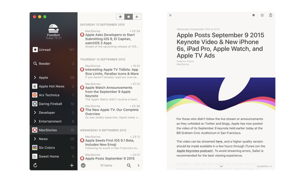Click the down chevron below the article
The width and height of the screenshot is (302, 186).
pyautogui.click(x=221, y=166)
